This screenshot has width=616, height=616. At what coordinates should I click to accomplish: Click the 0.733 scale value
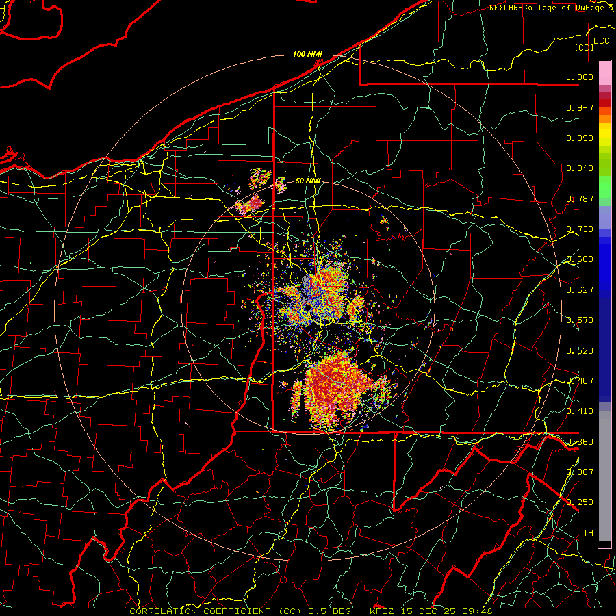pyautogui.click(x=580, y=229)
